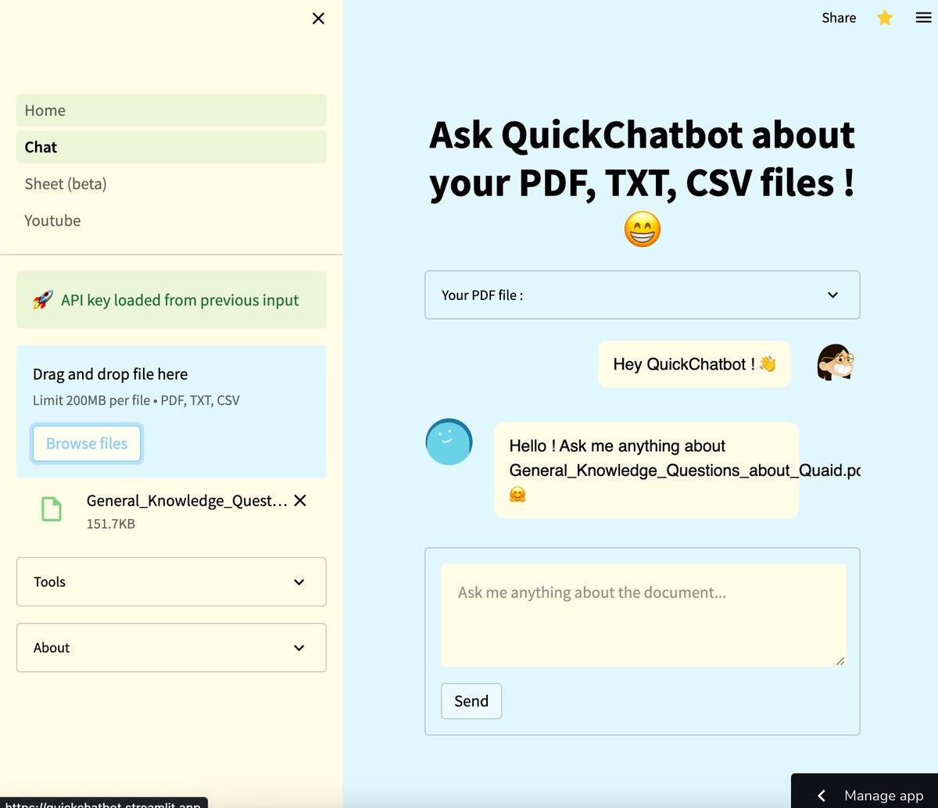Click the 151.7KB file size text
Viewport: 938px width, 808px height.
111,524
